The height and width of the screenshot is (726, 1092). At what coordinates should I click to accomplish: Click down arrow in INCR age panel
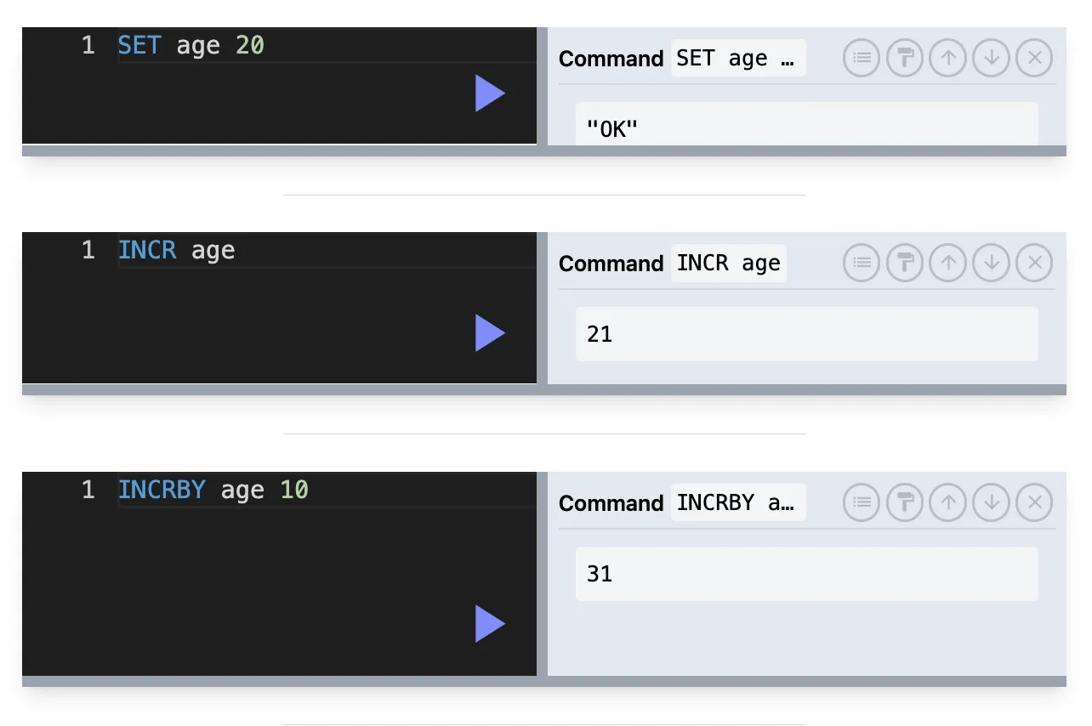991,264
